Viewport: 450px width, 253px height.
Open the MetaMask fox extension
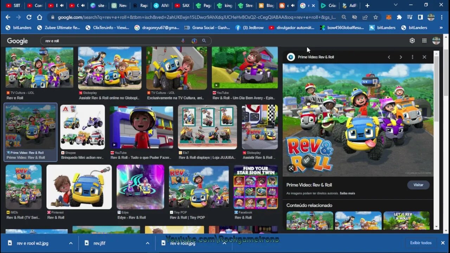(x=389, y=17)
